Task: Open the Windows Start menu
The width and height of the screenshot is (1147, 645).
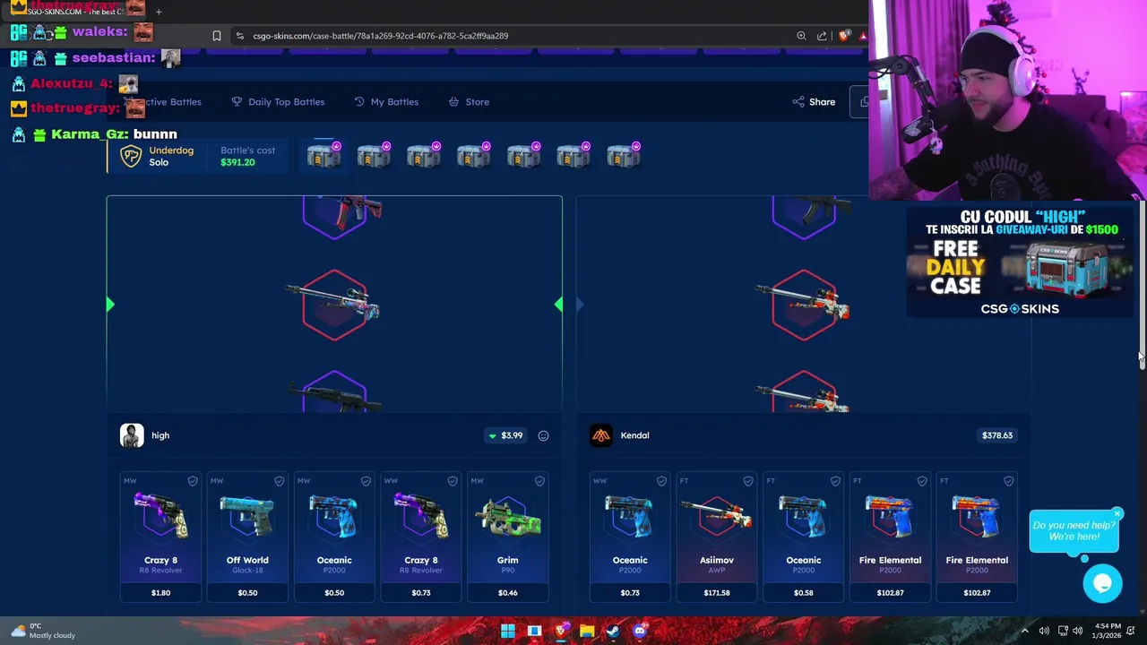Action: [x=508, y=632]
